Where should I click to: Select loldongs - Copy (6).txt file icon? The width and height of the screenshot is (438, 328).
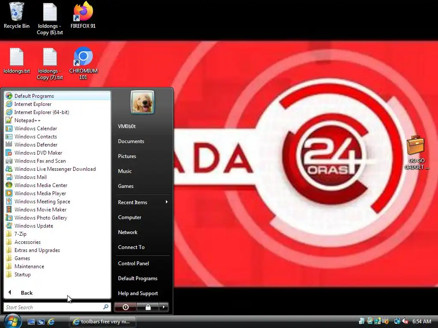point(50,18)
